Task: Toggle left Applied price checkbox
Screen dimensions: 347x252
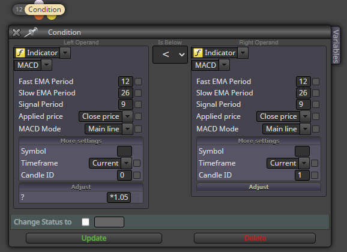Action: point(138,116)
